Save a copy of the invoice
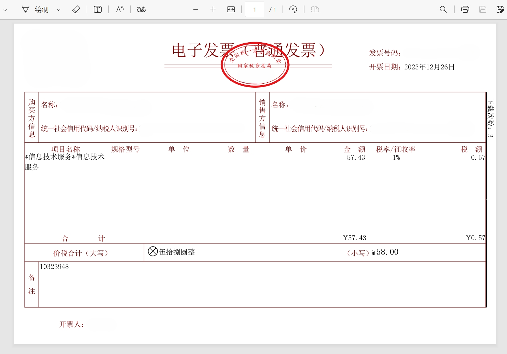The width and height of the screenshot is (507, 354). pos(483,9)
